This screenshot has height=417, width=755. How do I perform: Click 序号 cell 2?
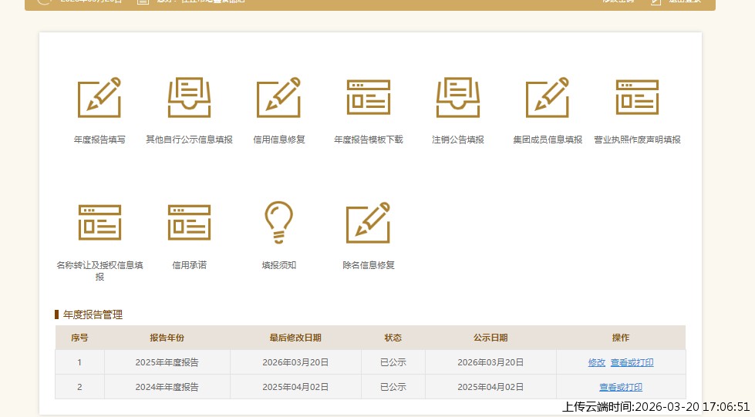click(79, 387)
